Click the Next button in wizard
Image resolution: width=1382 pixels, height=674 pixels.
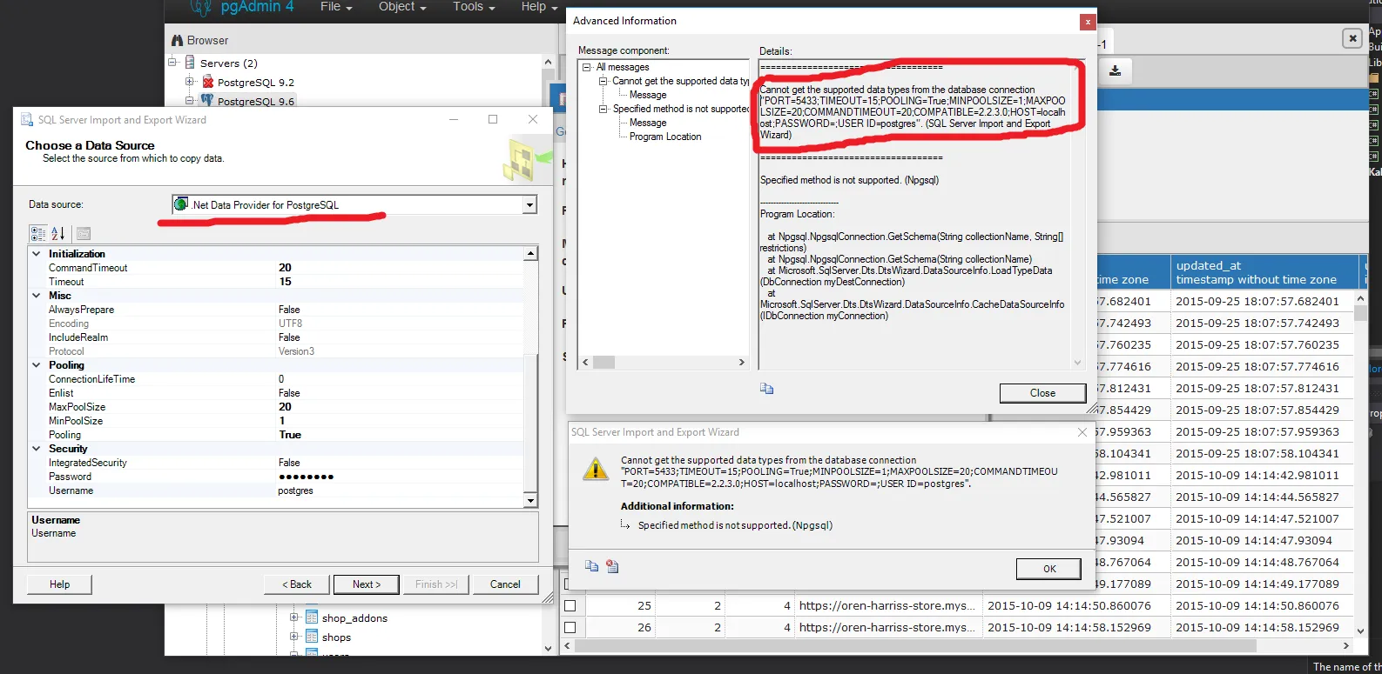(367, 584)
